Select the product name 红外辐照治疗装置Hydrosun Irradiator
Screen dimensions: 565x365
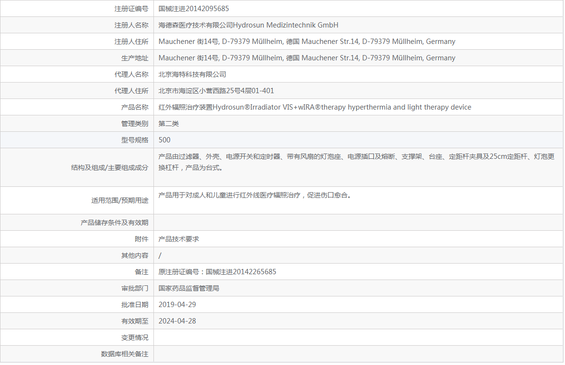tap(315, 107)
